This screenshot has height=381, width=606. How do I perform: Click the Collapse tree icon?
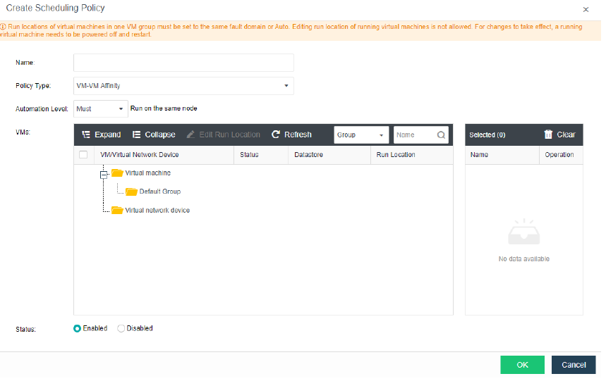136,135
